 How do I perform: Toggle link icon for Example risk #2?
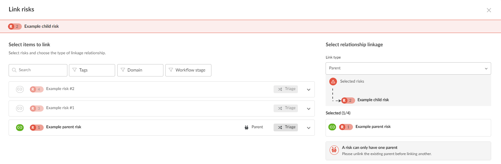pyautogui.click(x=20, y=89)
